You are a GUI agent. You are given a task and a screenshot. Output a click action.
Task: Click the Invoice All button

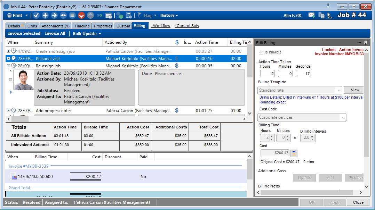(x=55, y=33)
